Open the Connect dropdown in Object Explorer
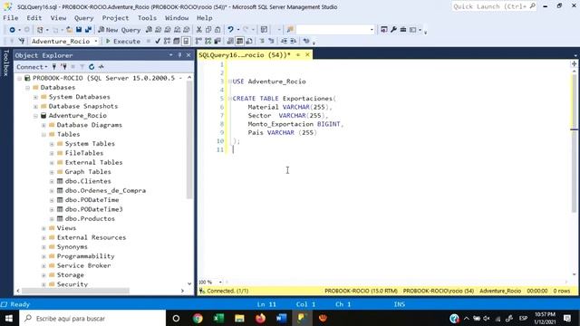 [x=32, y=67]
